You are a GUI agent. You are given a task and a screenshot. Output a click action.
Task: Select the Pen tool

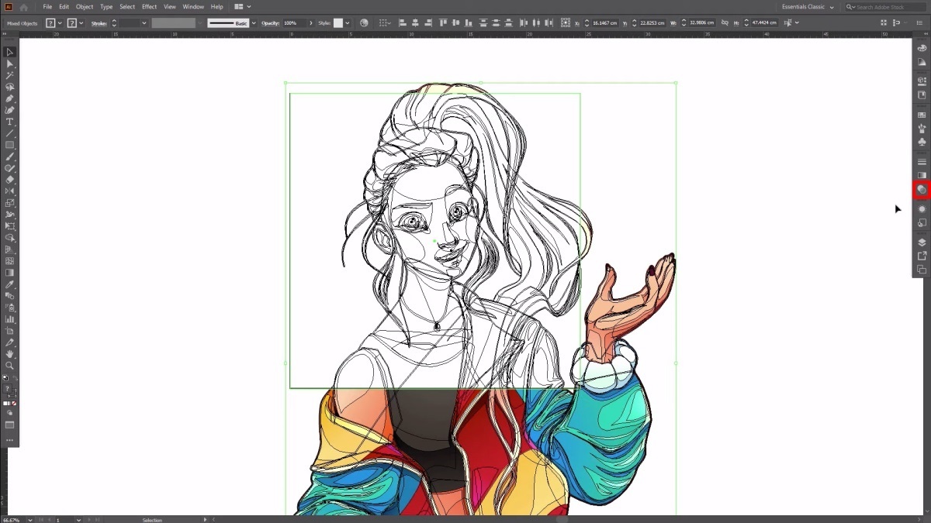click(x=10, y=98)
